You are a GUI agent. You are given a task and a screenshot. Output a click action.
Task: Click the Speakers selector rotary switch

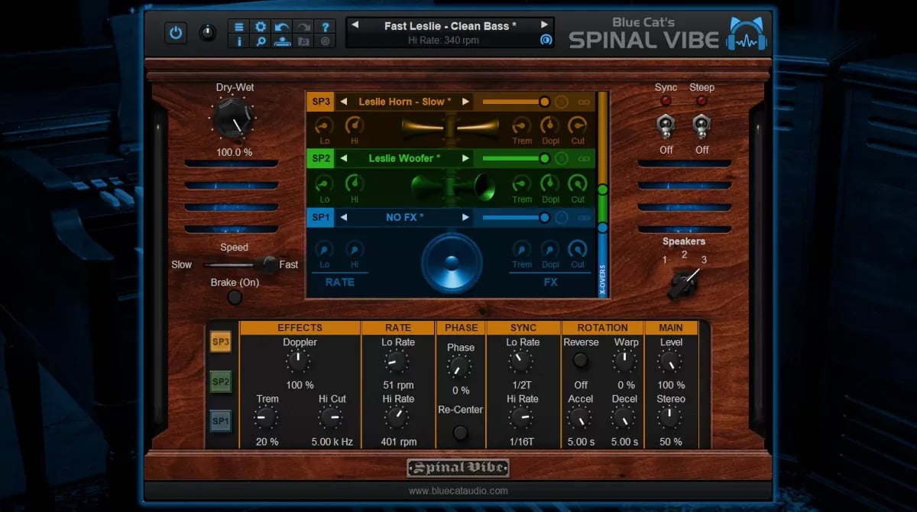[x=682, y=285]
